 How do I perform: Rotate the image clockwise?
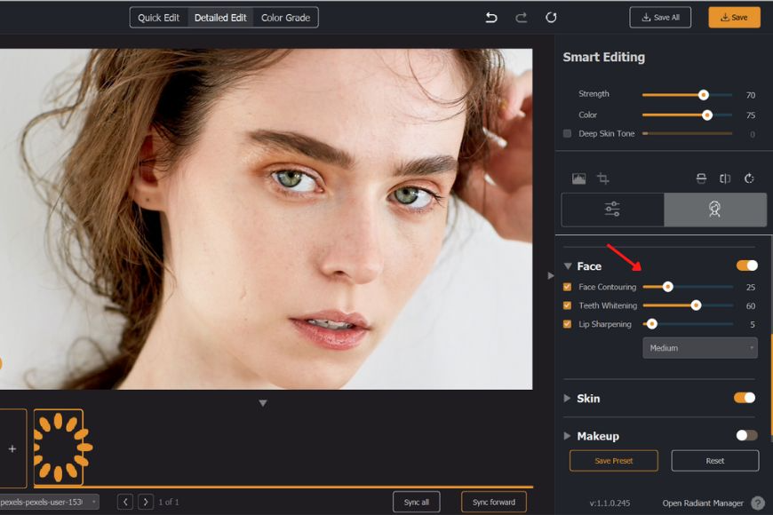point(749,178)
